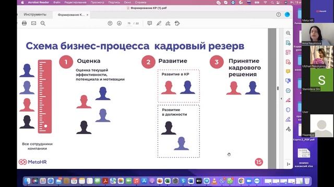Open the Create PDF tool in right pane
Viewport: 334px width, 187px height.
(288, 62)
